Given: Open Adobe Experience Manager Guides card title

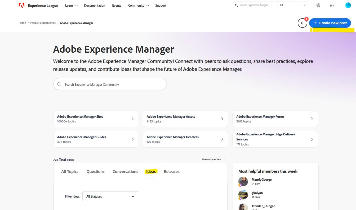Looking at the screenshot, I should tap(82, 137).
